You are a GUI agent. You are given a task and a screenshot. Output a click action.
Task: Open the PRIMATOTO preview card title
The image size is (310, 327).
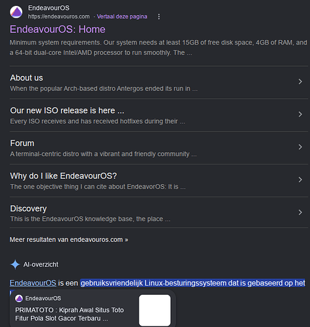tap(70, 314)
